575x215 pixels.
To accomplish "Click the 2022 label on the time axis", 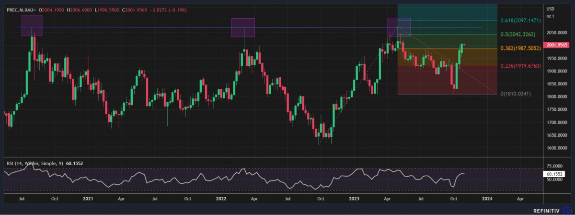I will pyautogui.click(x=221, y=198).
